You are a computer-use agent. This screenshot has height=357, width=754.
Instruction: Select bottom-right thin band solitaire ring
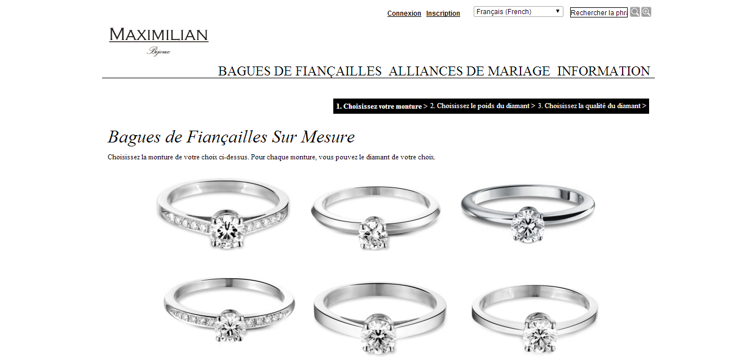tap(535, 315)
